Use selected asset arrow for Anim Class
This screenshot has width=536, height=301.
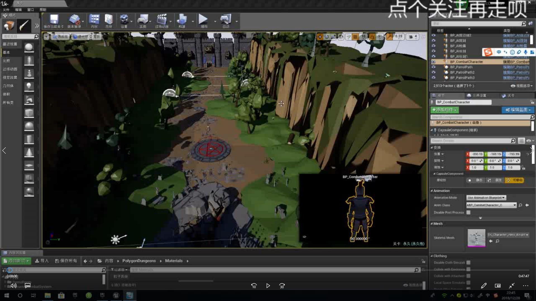tap(527, 205)
